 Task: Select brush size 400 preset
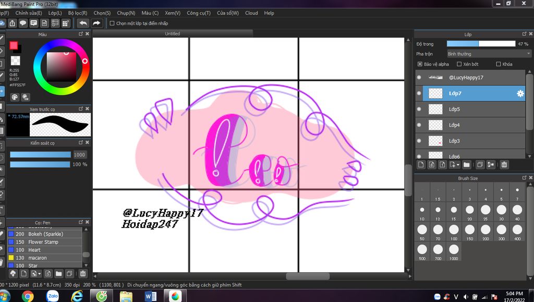click(x=517, y=232)
